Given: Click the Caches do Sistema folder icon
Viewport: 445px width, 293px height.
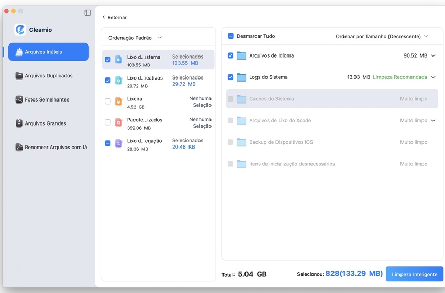Looking at the screenshot, I should 241,99.
